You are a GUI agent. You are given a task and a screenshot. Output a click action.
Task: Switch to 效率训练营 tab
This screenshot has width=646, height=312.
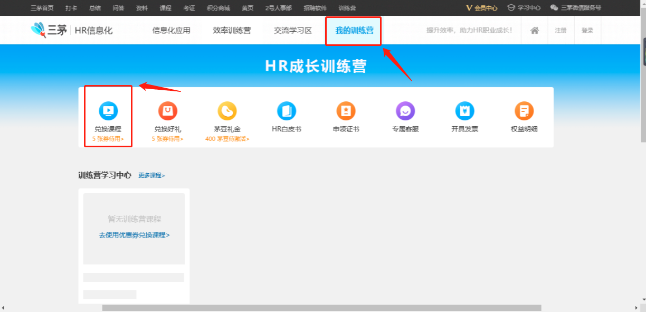pyautogui.click(x=232, y=31)
